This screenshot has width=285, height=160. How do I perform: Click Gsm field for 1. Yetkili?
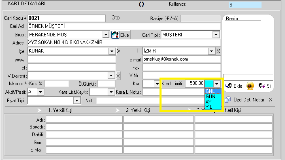click(84, 142)
